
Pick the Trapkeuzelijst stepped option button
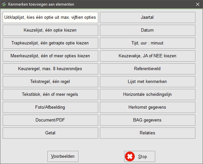50,43
